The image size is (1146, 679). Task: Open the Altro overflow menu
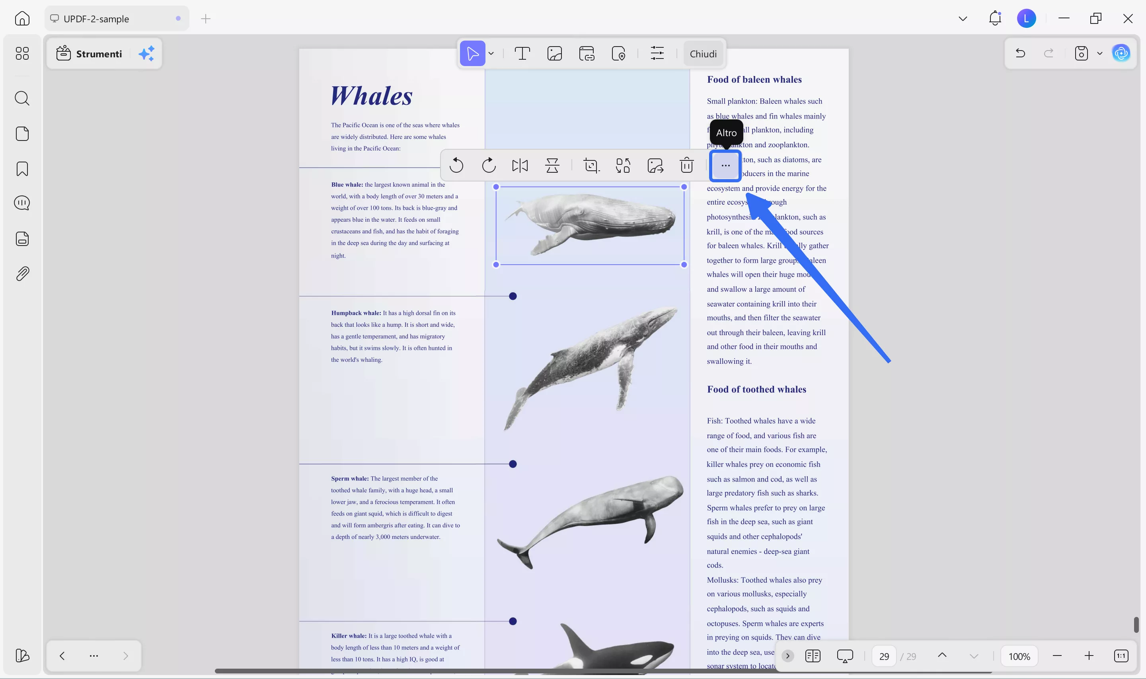point(725,165)
